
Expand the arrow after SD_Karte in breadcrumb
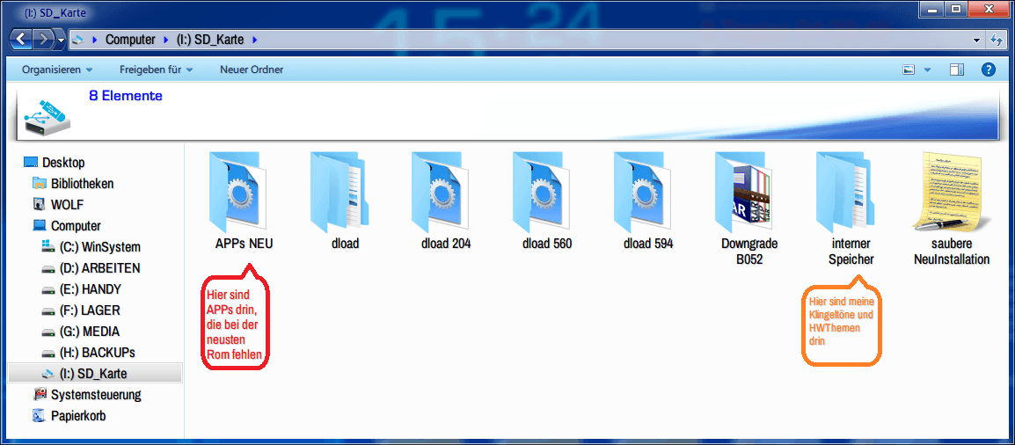click(x=254, y=40)
